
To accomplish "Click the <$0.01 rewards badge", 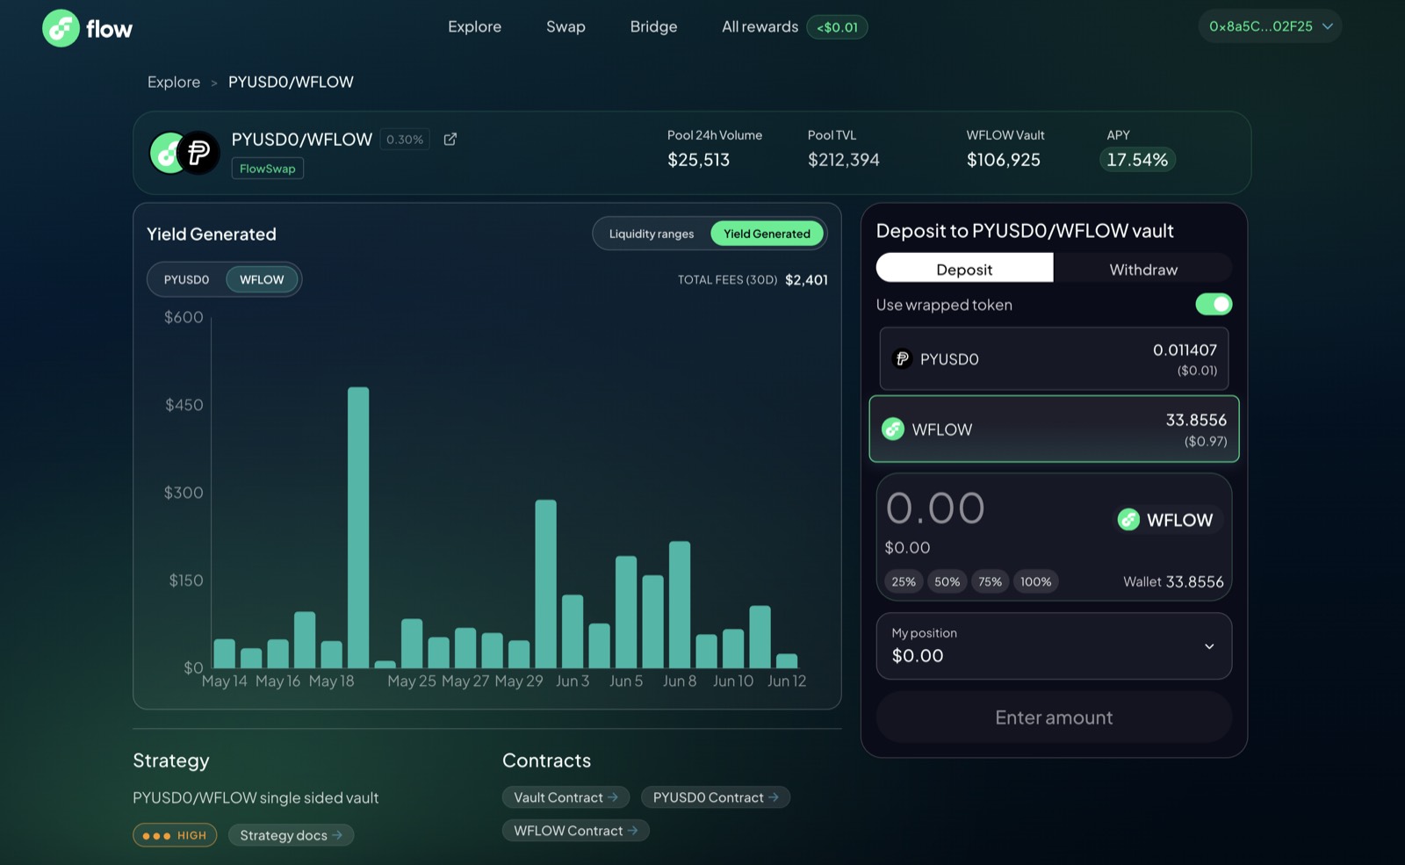I will [x=837, y=27].
